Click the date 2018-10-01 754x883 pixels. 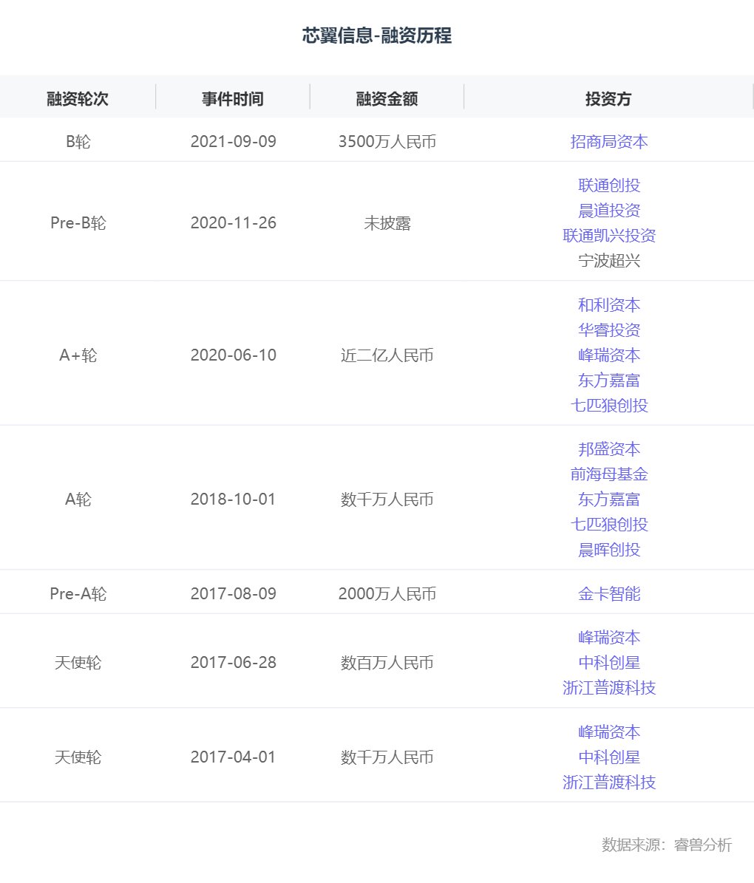pos(234,500)
